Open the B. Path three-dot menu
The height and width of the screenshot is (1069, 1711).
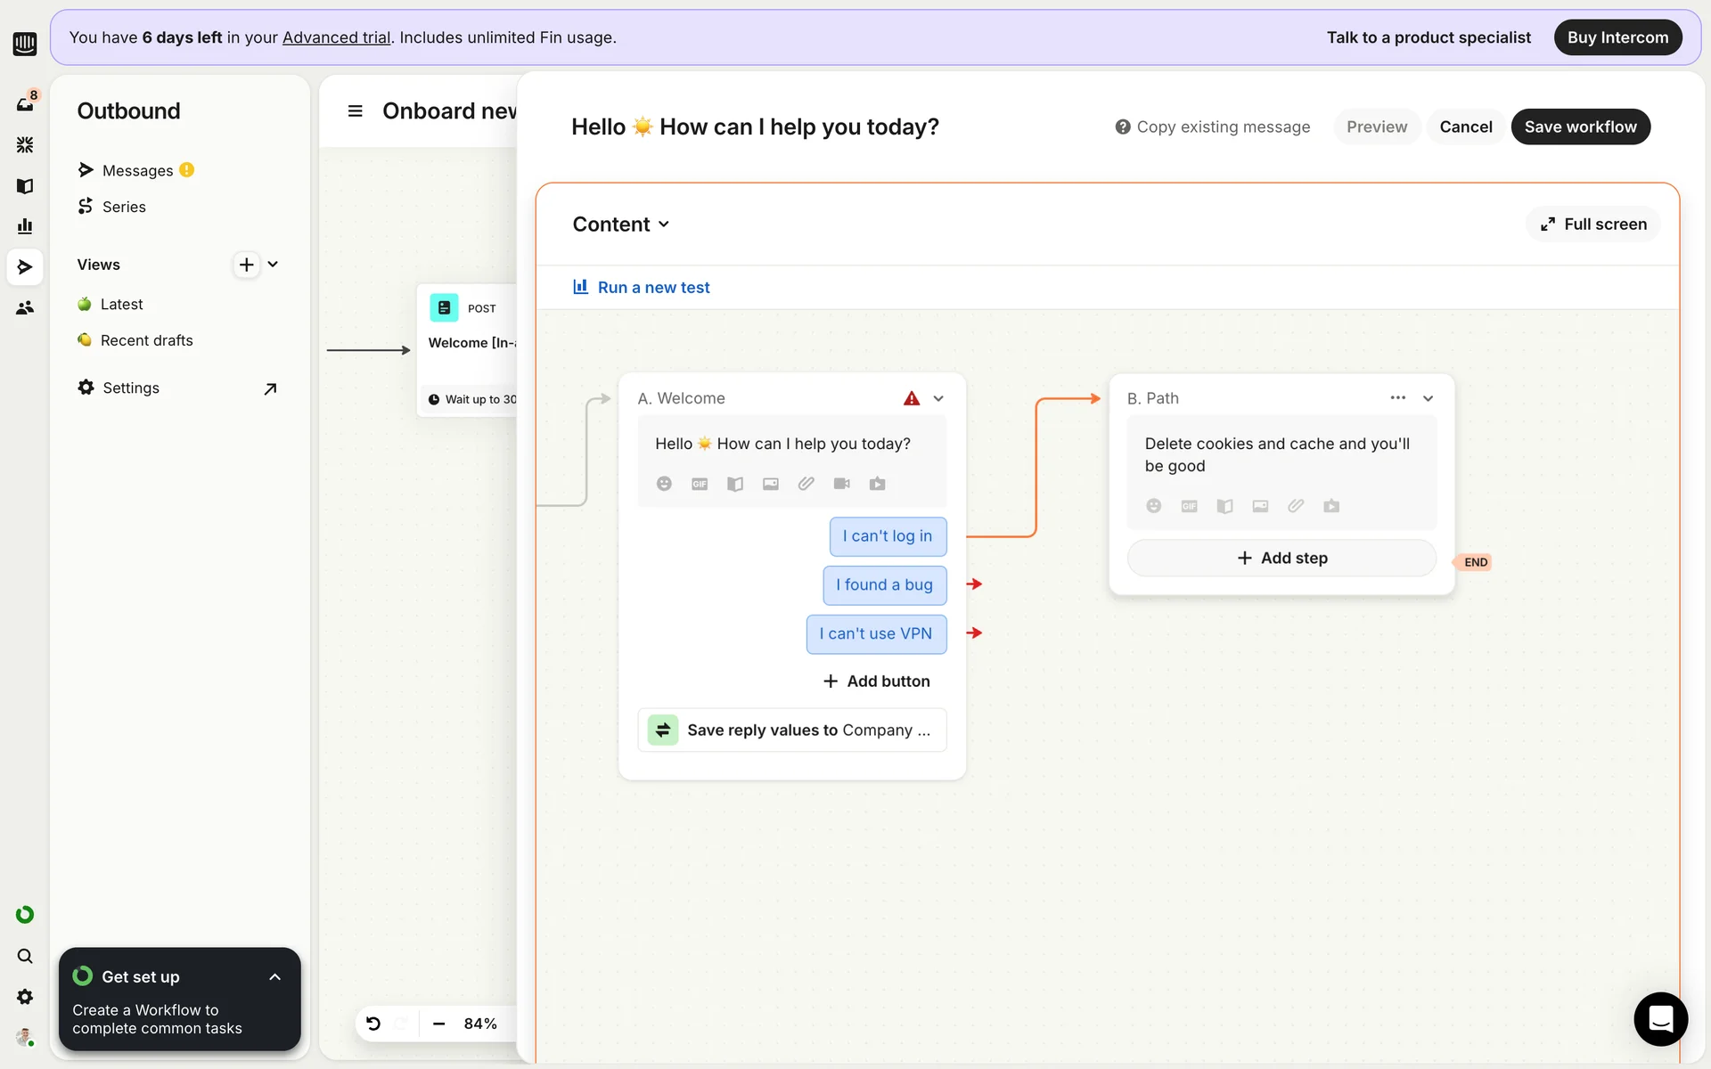click(1397, 398)
